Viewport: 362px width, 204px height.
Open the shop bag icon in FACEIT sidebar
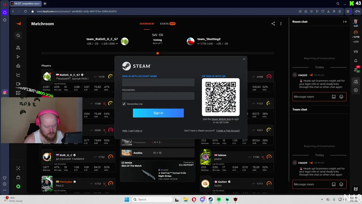tap(18, 177)
